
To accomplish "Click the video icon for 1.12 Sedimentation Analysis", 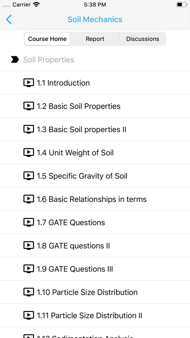I will tap(28, 336).
